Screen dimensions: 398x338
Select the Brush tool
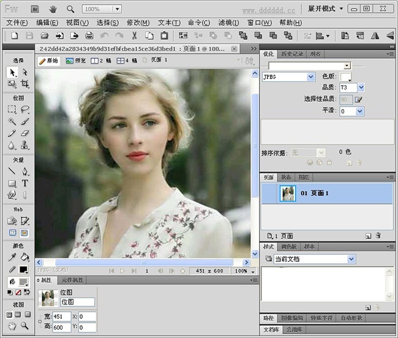25,121
